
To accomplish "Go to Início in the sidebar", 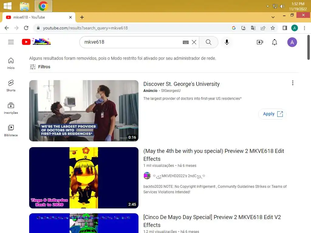I will pyautogui.click(x=11, y=63).
